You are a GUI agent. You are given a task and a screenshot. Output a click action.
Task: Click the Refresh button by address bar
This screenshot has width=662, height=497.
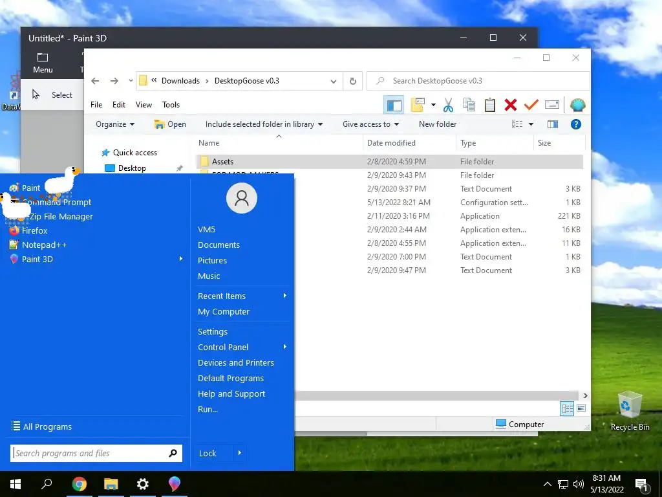click(353, 81)
